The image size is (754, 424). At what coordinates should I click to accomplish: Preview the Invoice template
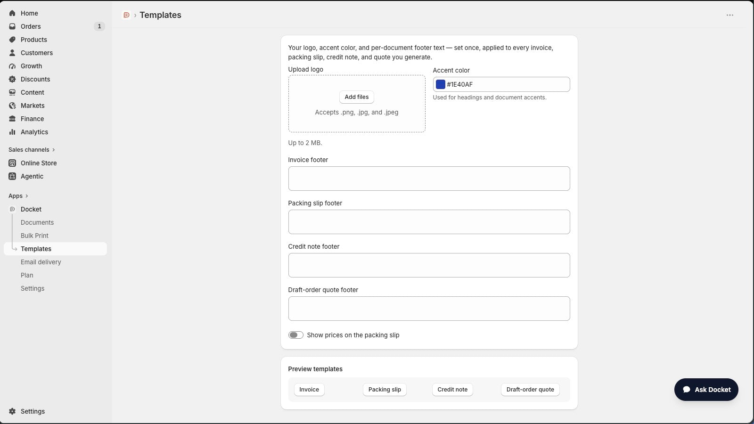click(309, 390)
